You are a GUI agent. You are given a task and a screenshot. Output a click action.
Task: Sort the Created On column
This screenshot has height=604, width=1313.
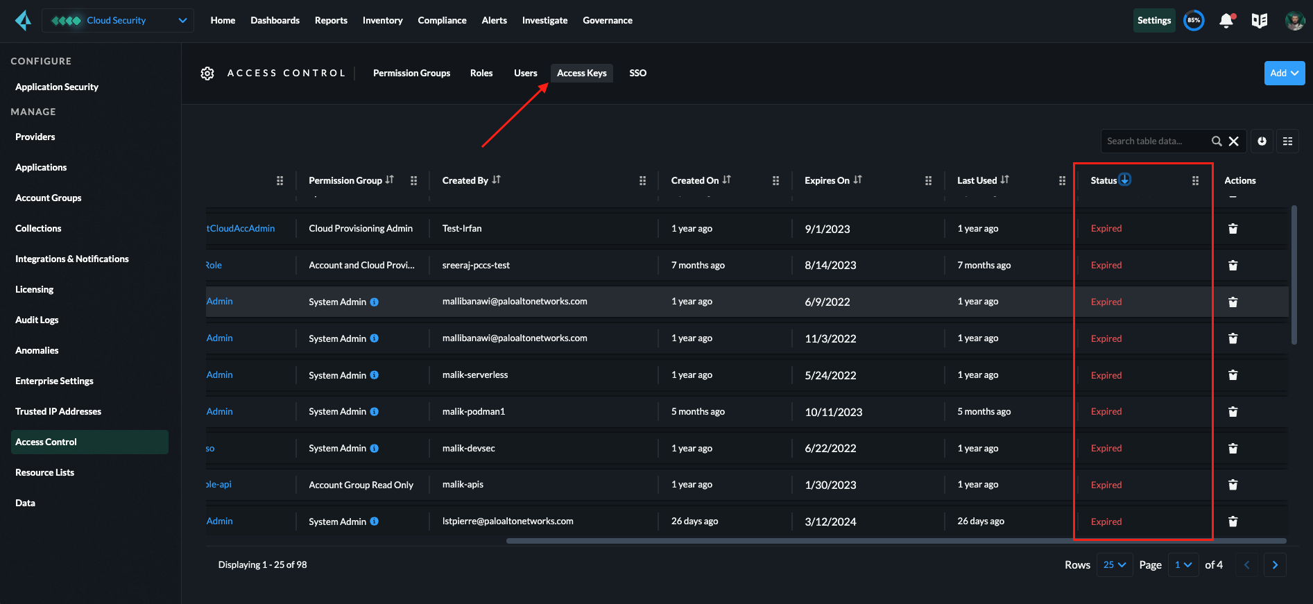pos(726,180)
